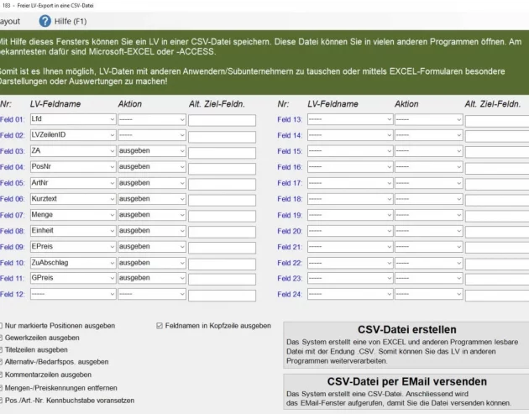
Task: Enable Nur markierte Positionen ausgeben
Action: 3,325
